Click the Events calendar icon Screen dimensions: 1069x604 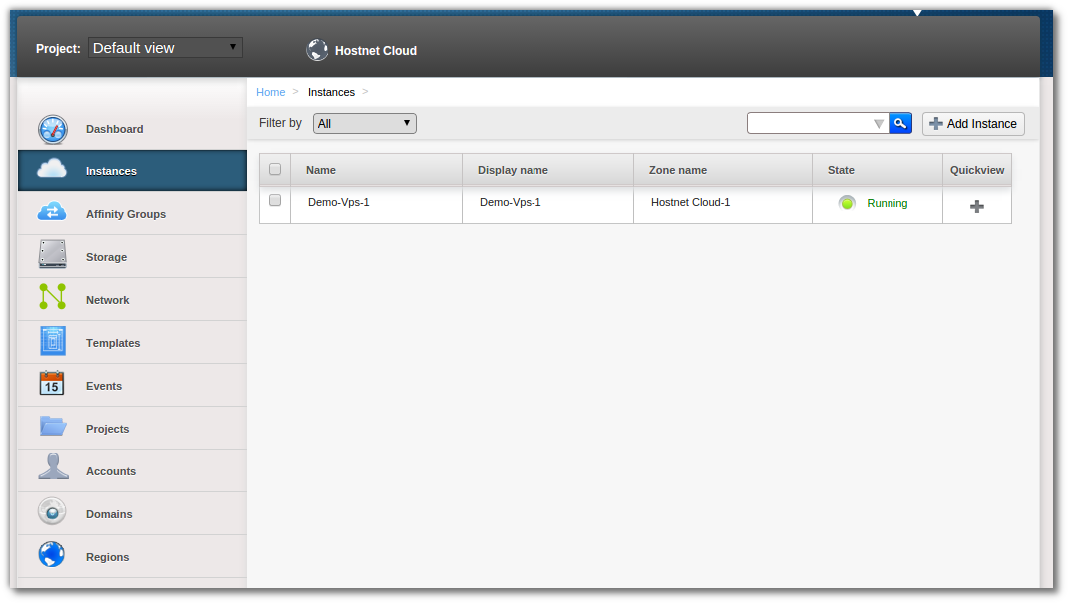pyautogui.click(x=52, y=385)
